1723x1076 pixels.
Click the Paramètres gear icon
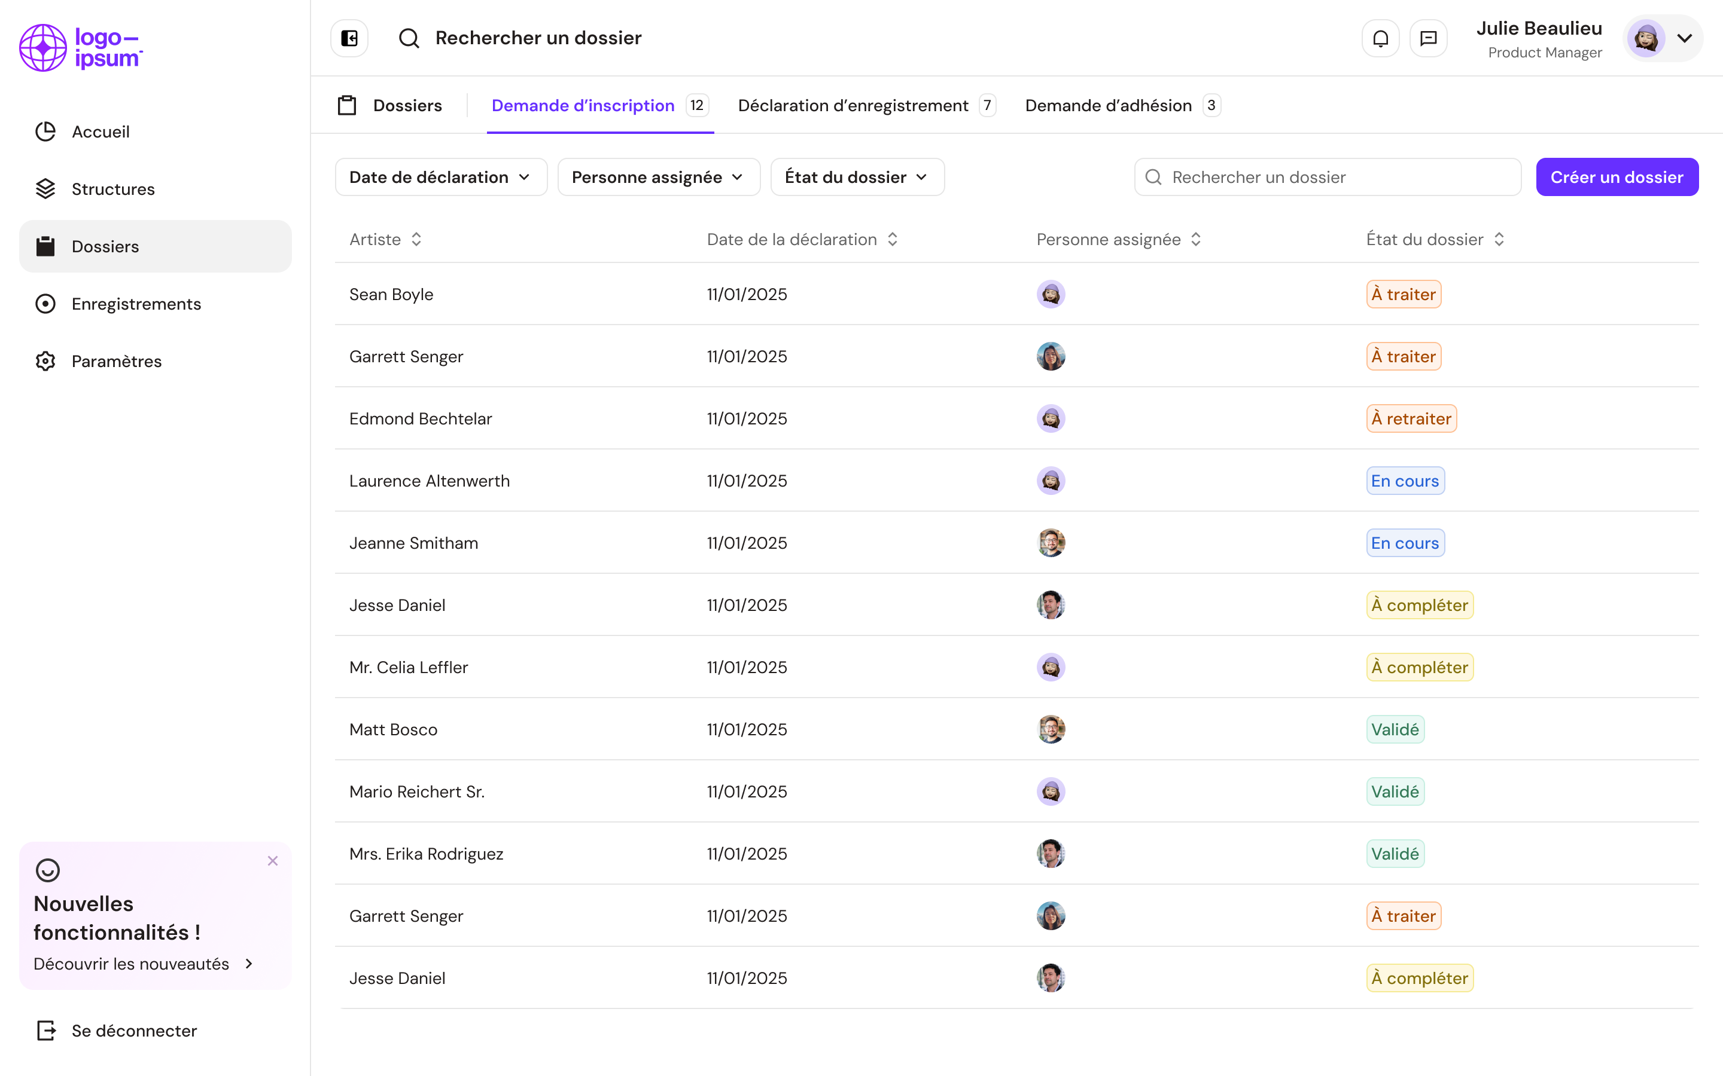click(x=45, y=361)
